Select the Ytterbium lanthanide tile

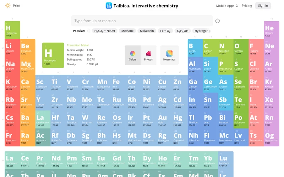point(211,160)
